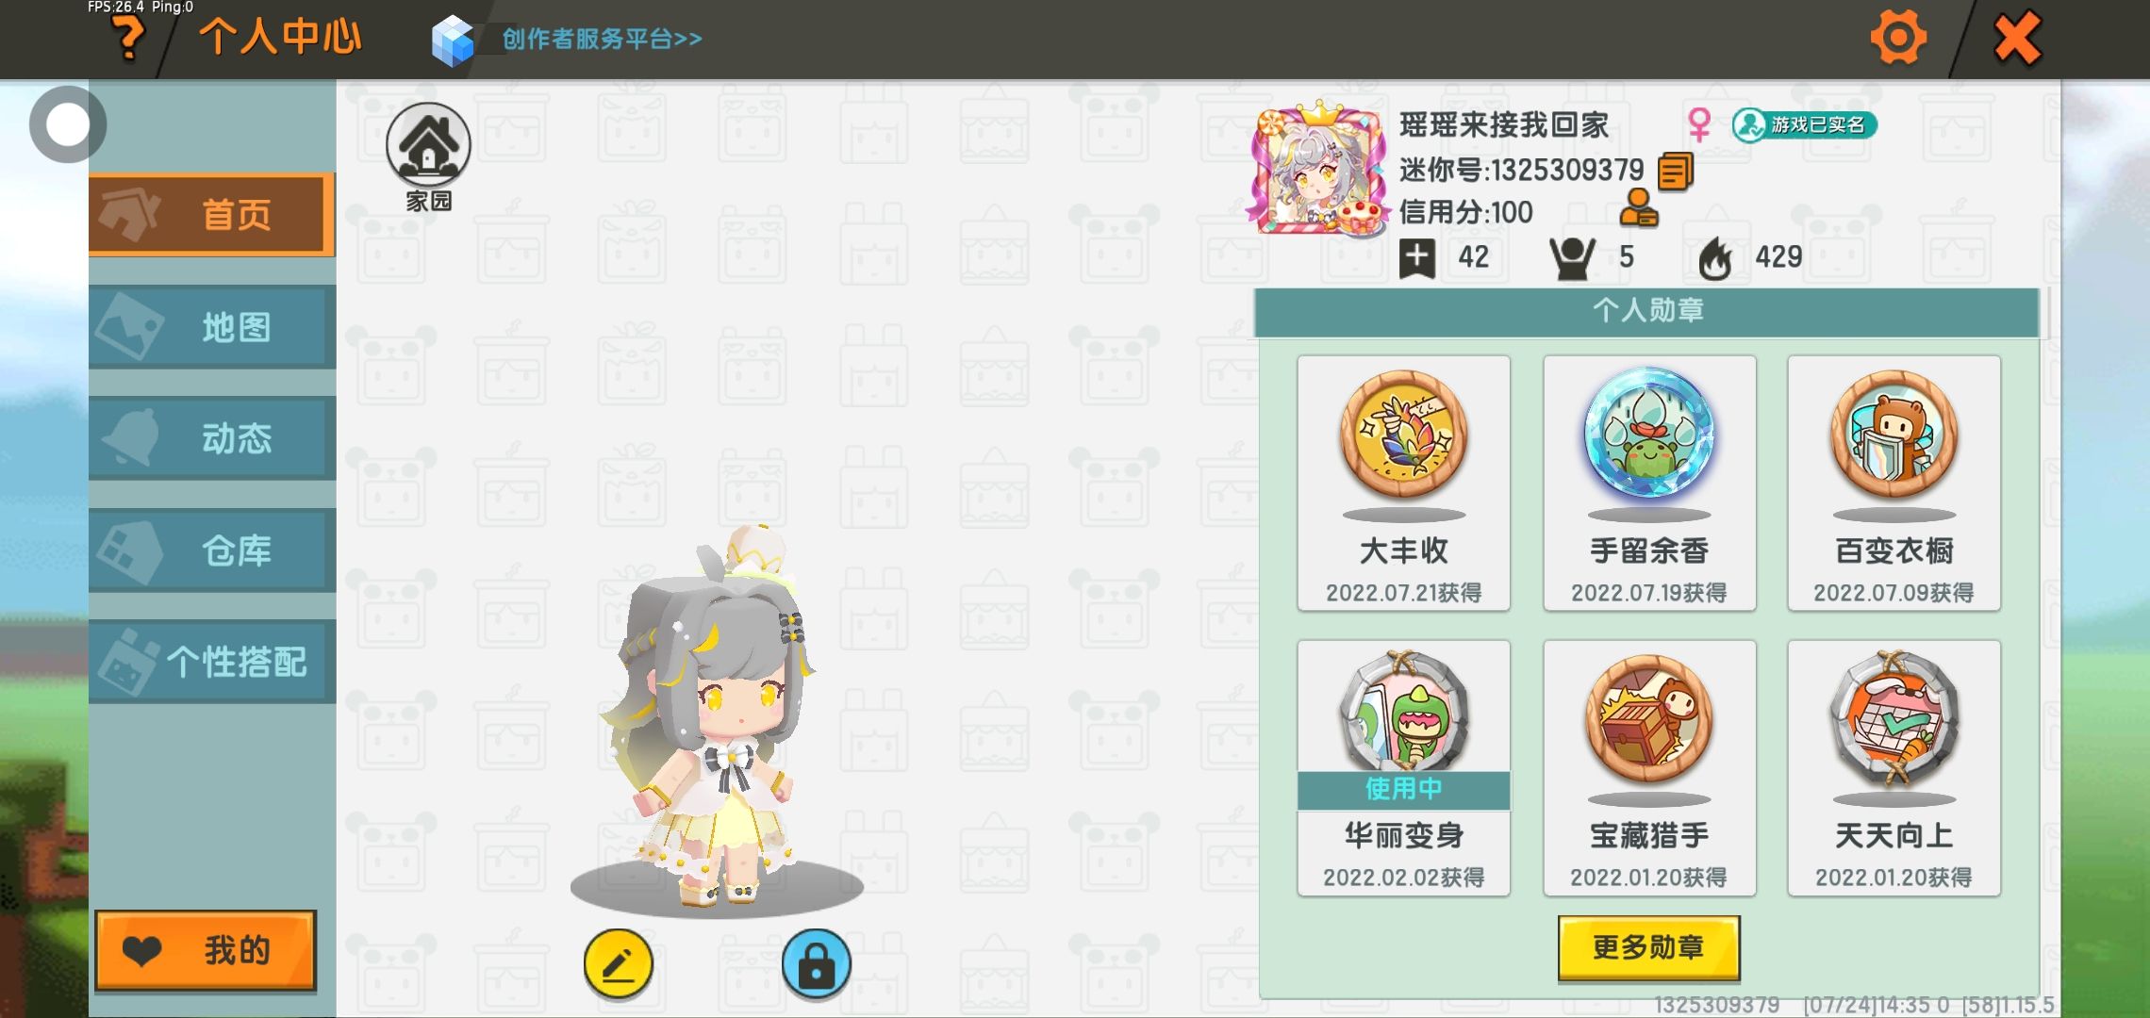Click the 更多勋章 button
Image resolution: width=2150 pixels, height=1018 pixels.
tap(1648, 947)
